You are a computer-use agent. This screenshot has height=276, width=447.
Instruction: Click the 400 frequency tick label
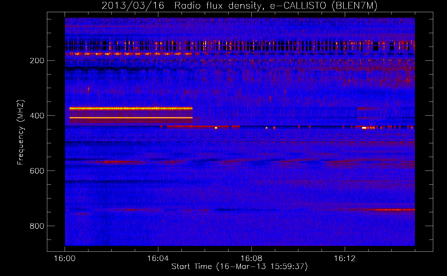(37, 116)
